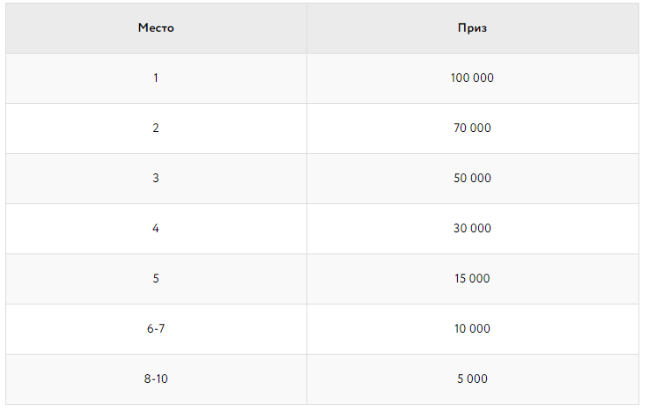Click the 6-7 places cell

(156, 329)
